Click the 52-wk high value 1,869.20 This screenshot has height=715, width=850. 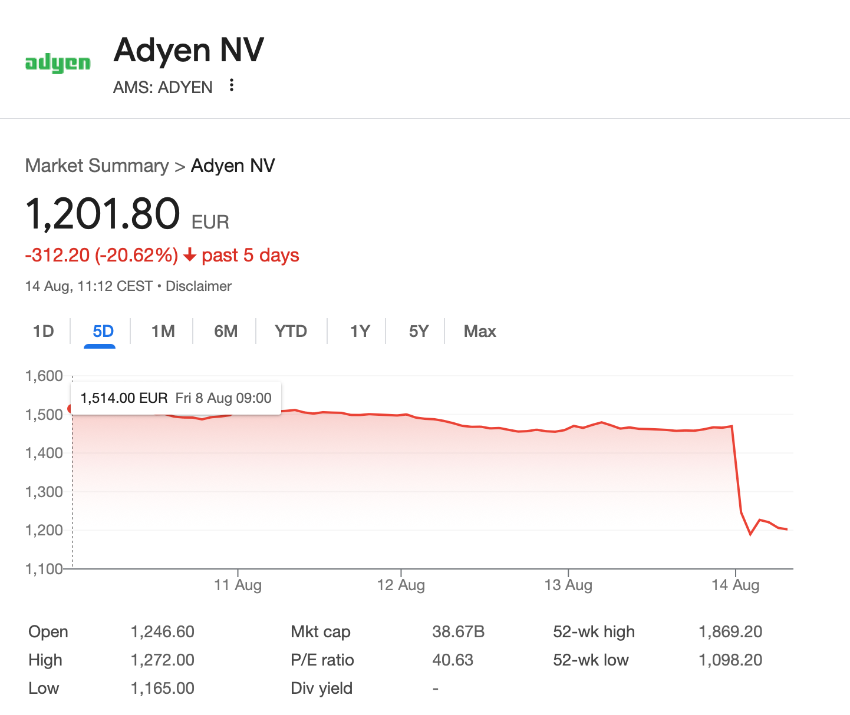pos(730,632)
